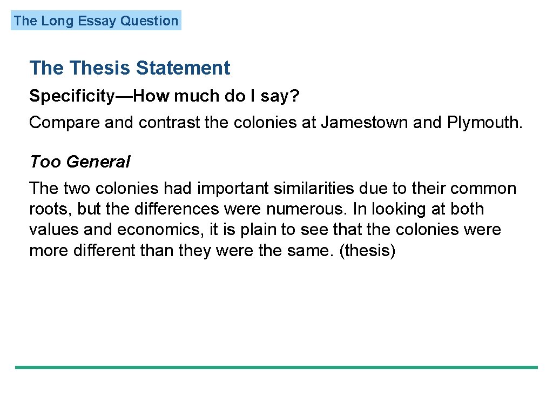Select the italic 'Too General' label
The width and height of the screenshot is (553, 415).
click(80, 162)
